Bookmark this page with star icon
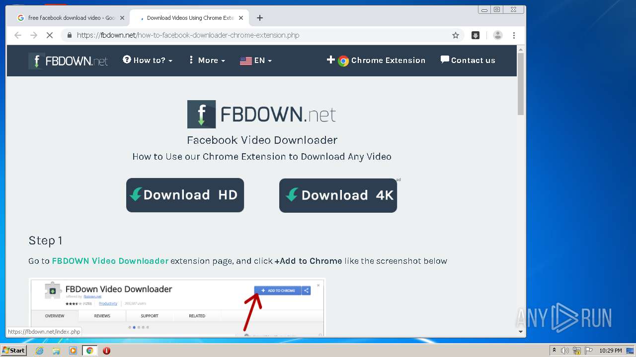Viewport: 636px width, 357px height. 455,35
